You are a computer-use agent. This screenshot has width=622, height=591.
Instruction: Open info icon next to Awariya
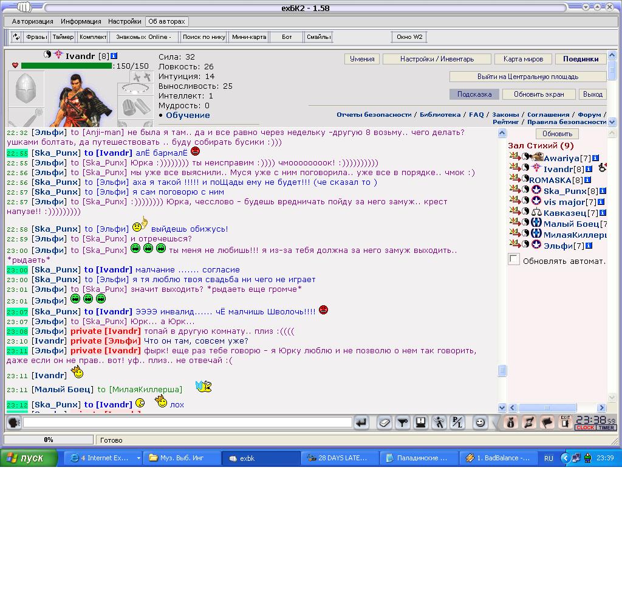click(x=595, y=158)
